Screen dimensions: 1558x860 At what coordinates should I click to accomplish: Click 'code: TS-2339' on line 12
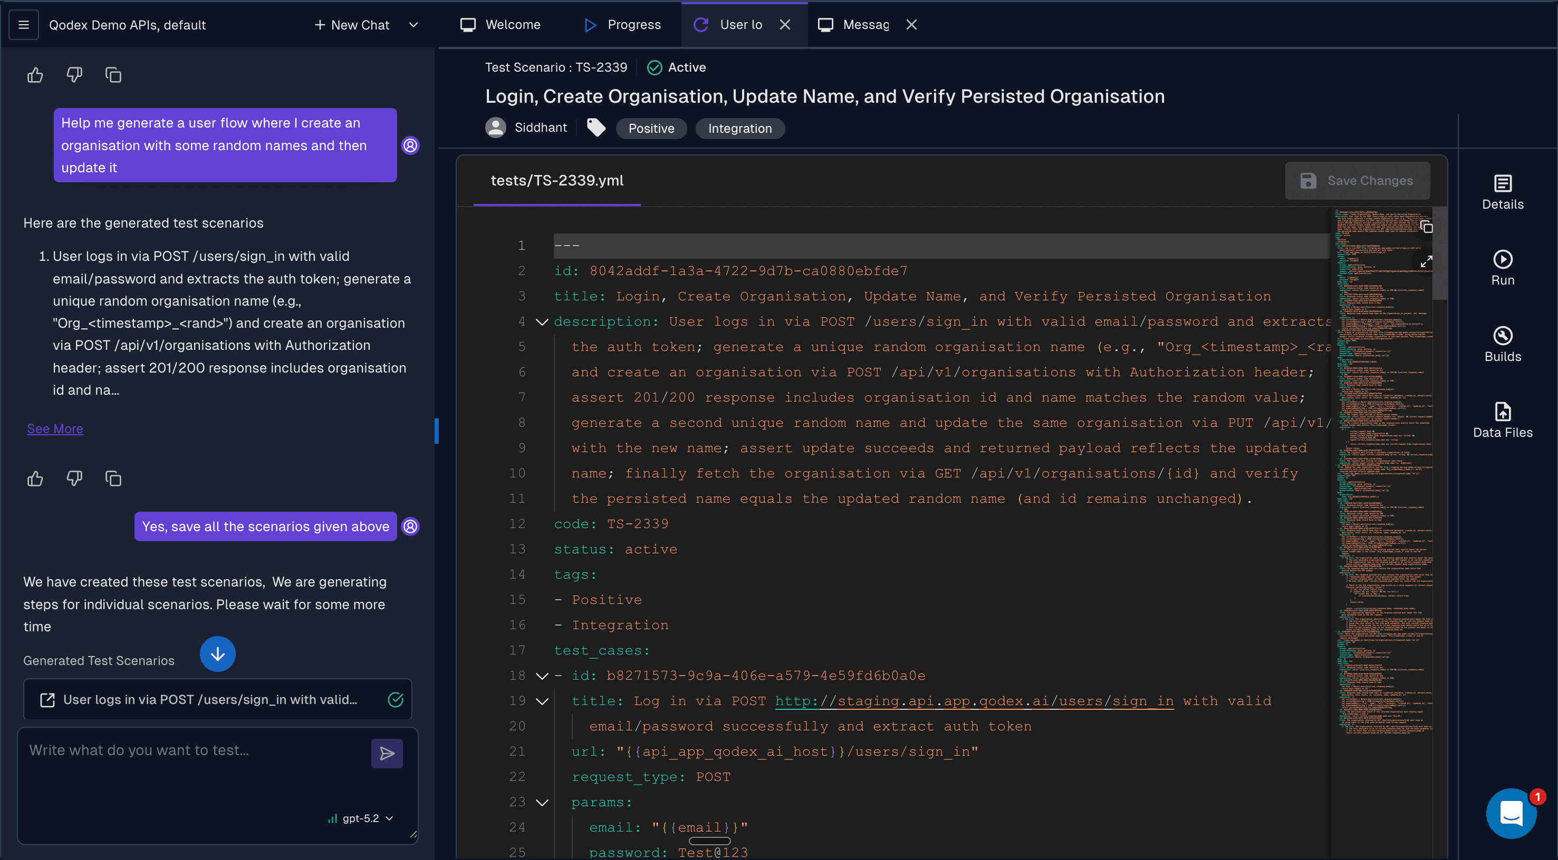pos(611,524)
